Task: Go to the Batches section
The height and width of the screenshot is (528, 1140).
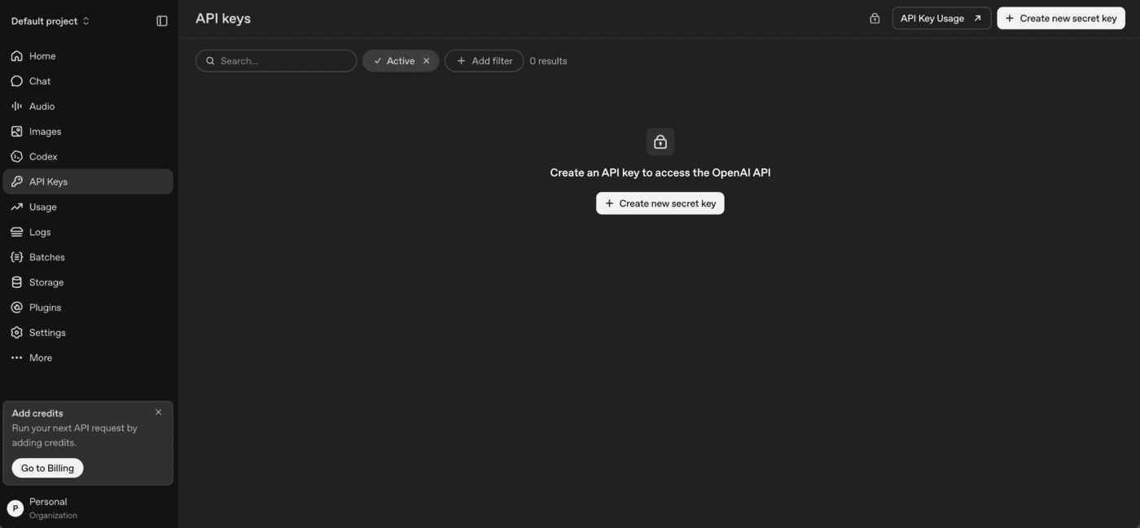Action: point(88,258)
